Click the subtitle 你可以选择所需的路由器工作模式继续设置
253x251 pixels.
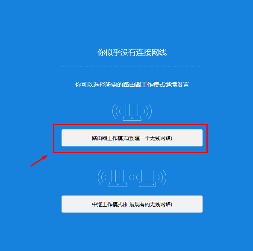pyautogui.click(x=132, y=85)
